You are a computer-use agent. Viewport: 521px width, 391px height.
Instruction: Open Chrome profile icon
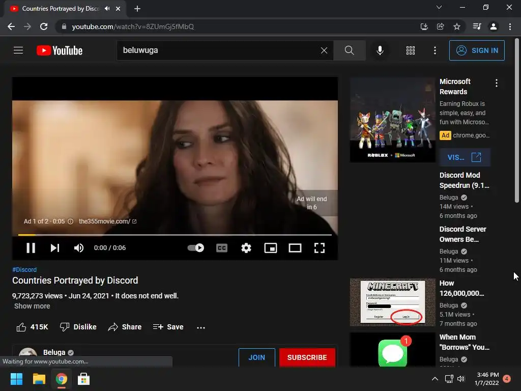494,26
